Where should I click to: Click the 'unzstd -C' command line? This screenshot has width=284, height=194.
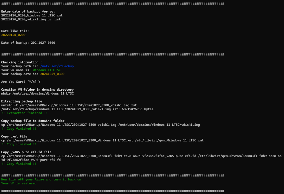(69, 105)
